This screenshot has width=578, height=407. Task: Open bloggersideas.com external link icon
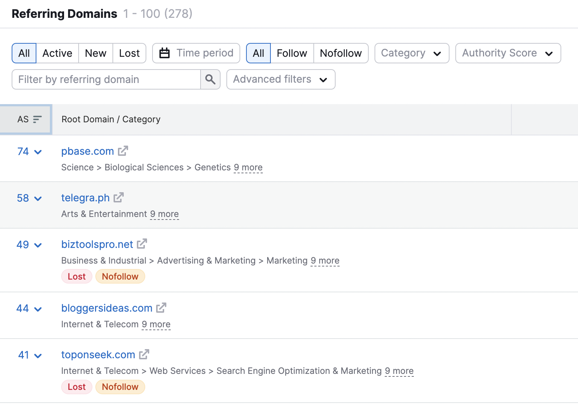(x=161, y=308)
